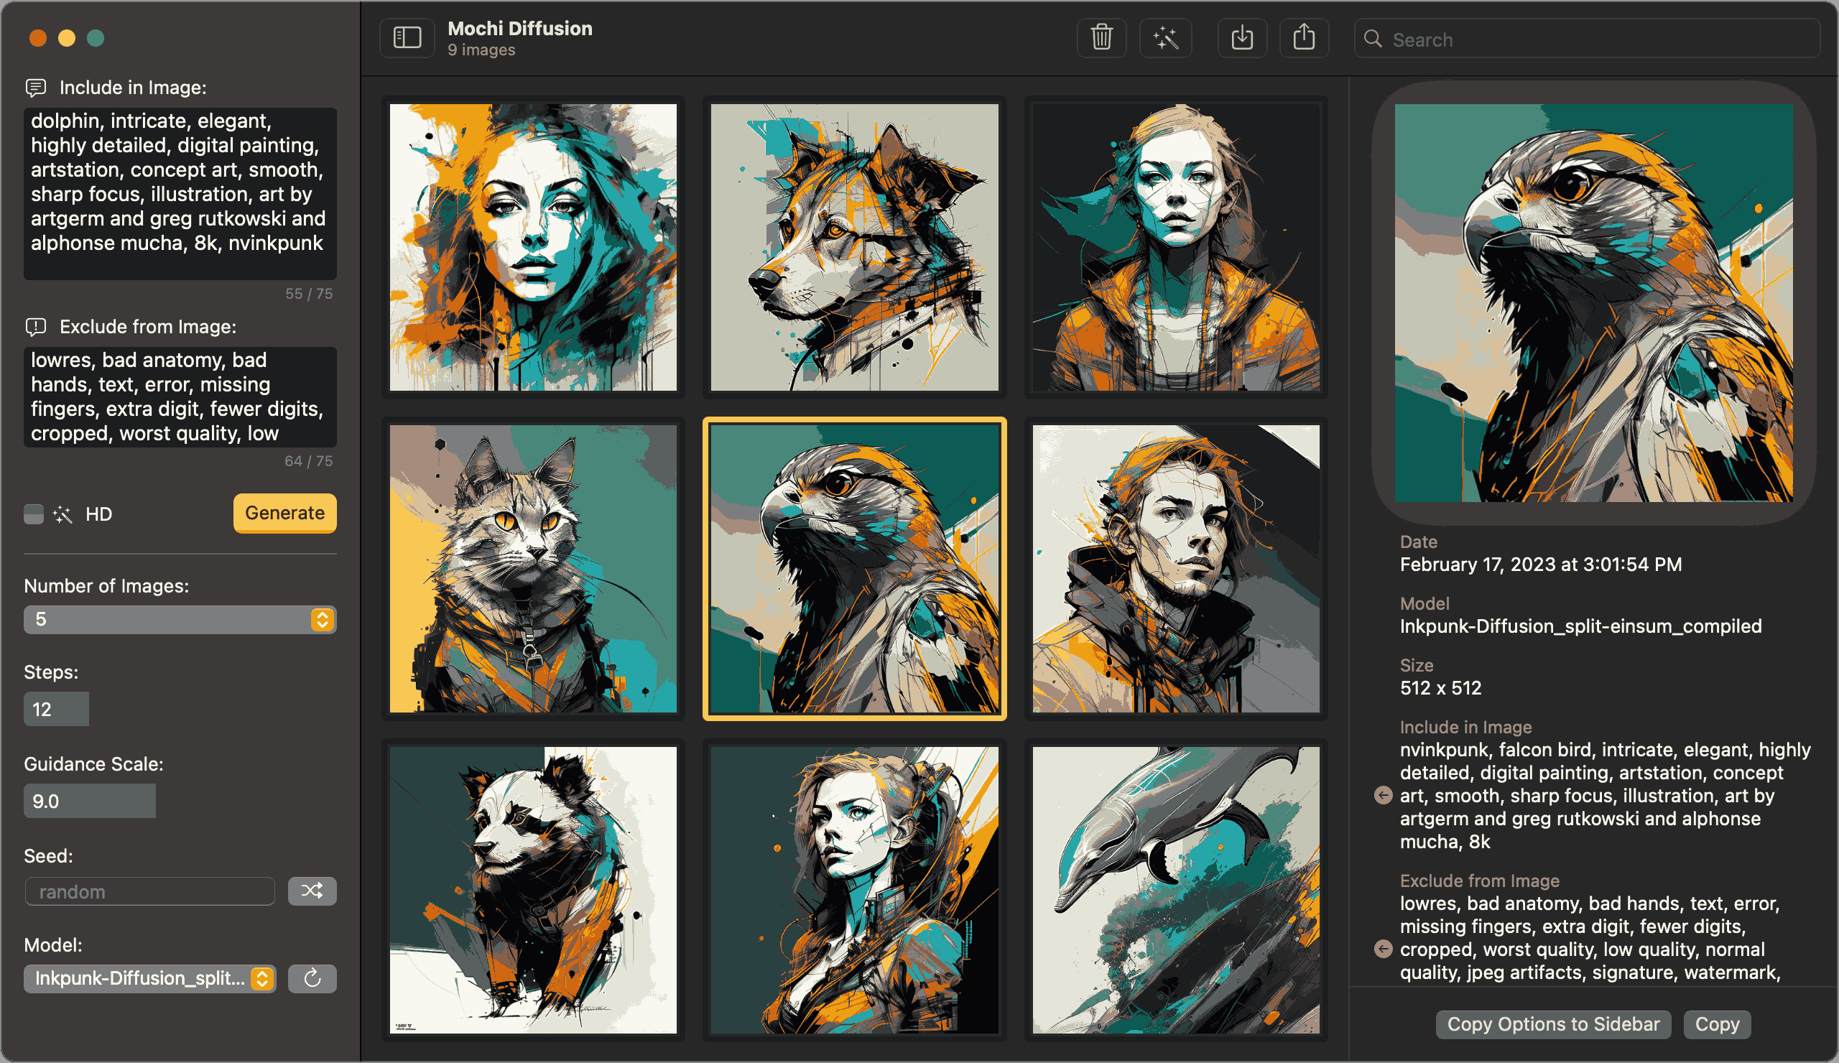The width and height of the screenshot is (1839, 1063).
Task: Select the cat image thumbnail
Action: tap(533, 568)
